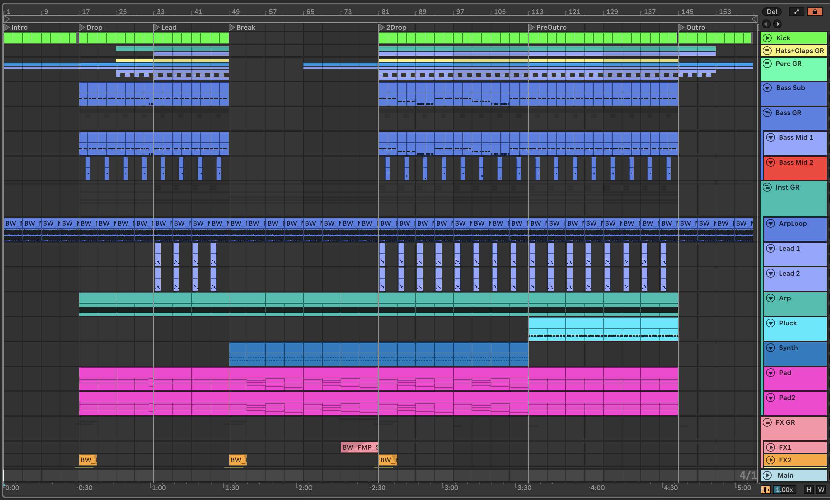Click the Bass Mid 2 fold icon
Screen dimensions: 830x500
coord(771,162)
